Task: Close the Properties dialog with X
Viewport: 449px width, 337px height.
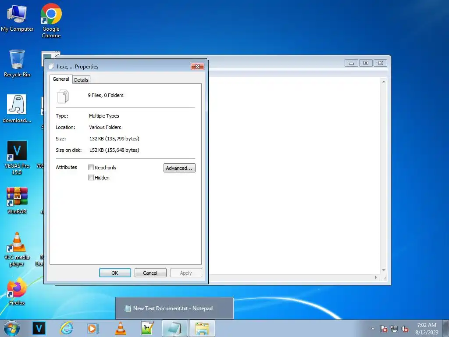Action: click(x=198, y=67)
